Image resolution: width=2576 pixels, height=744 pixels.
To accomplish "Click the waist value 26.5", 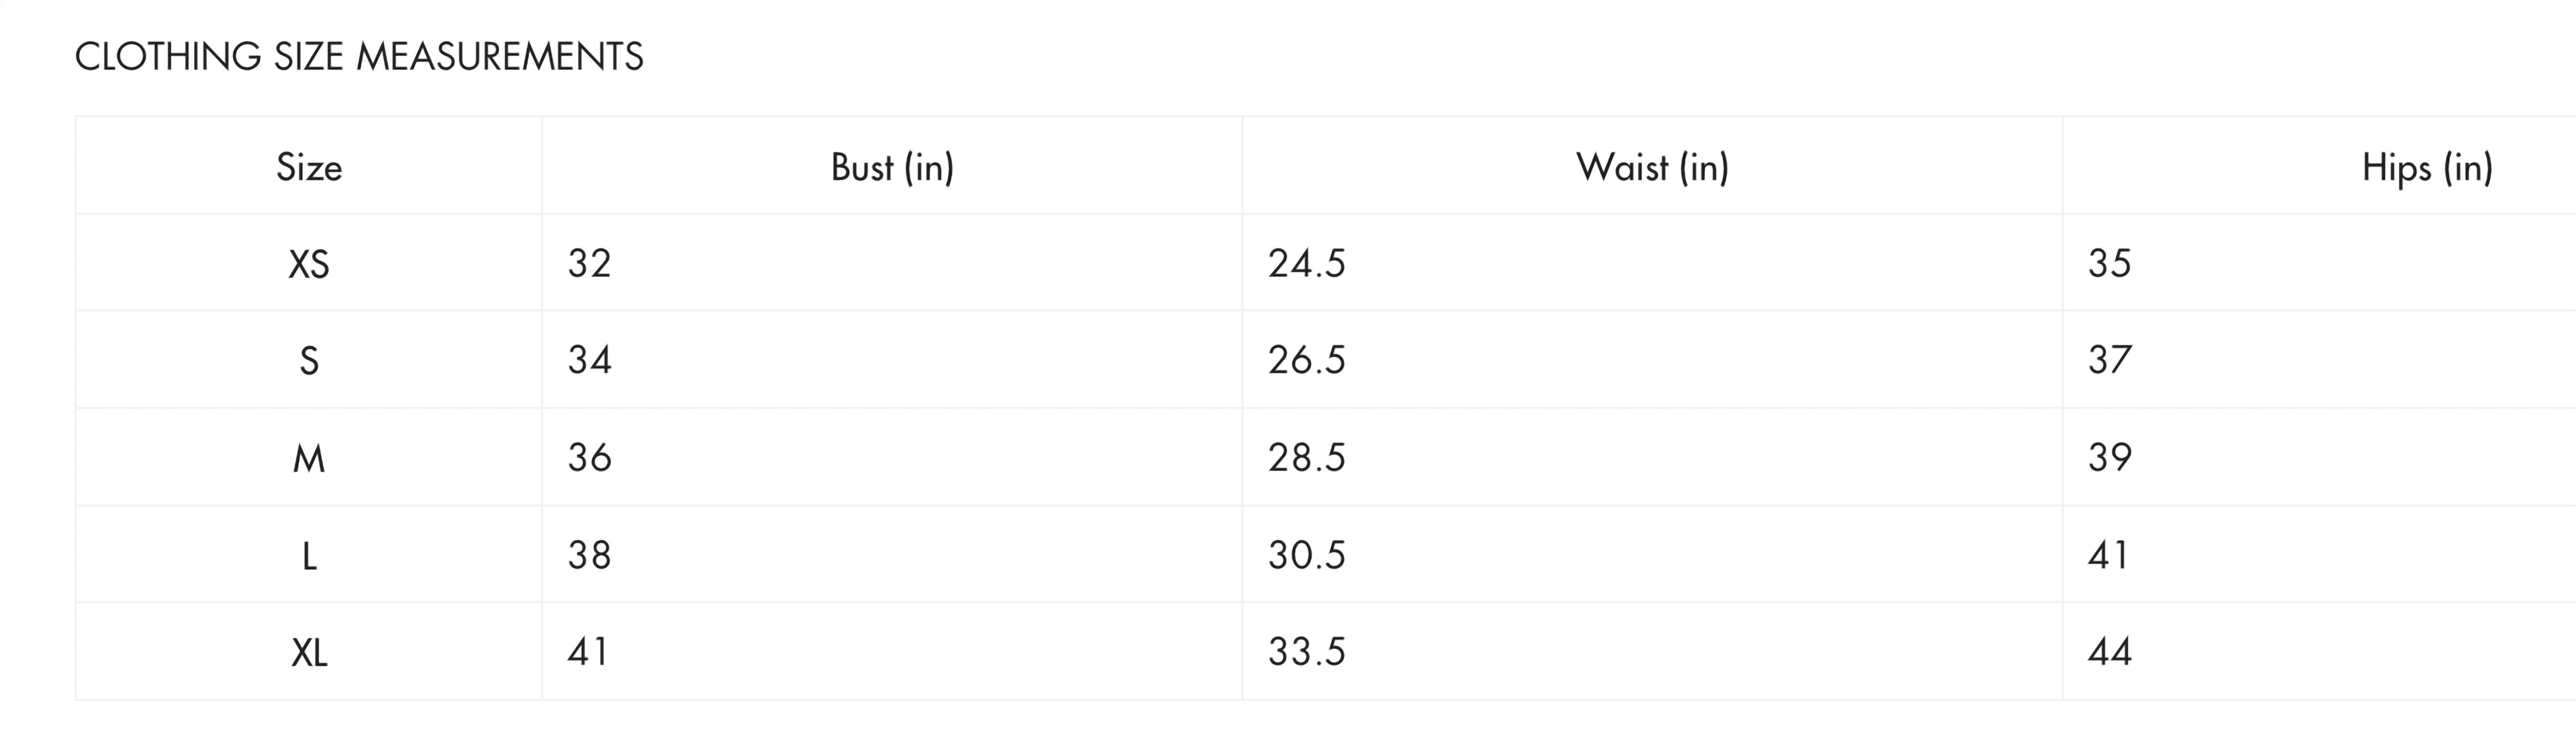I will click(x=1307, y=361).
